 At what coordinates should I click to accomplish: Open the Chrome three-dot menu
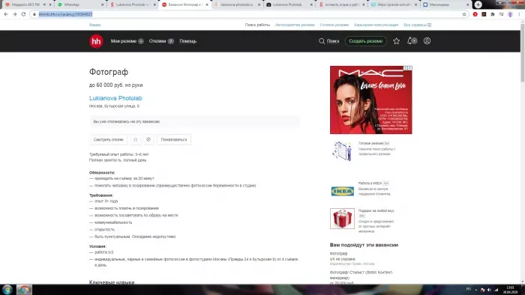519,14
